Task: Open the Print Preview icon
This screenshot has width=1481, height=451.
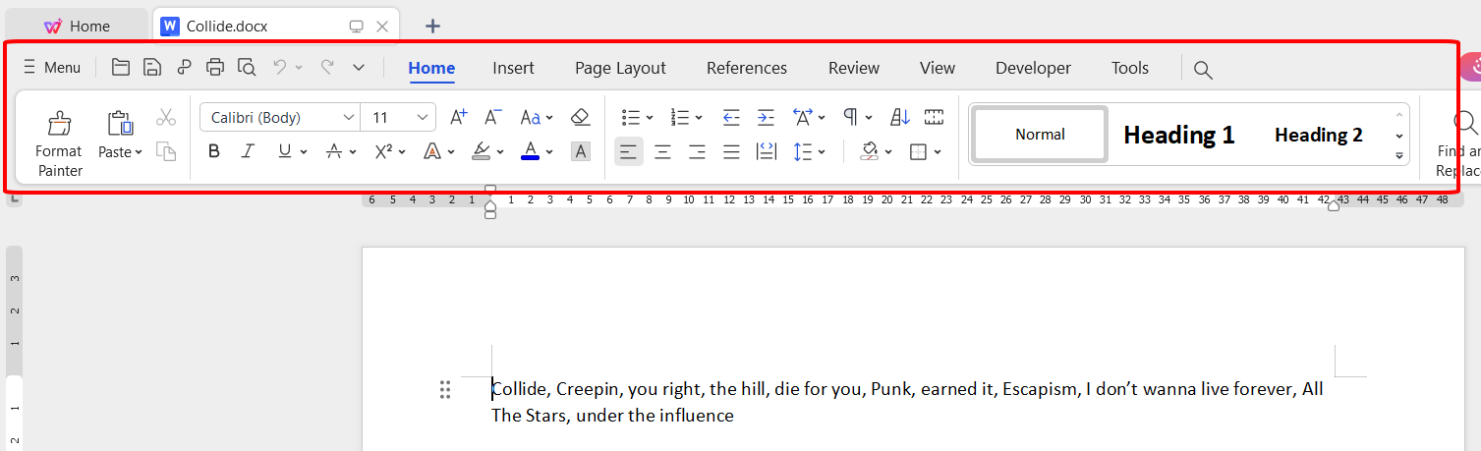Action: (247, 68)
